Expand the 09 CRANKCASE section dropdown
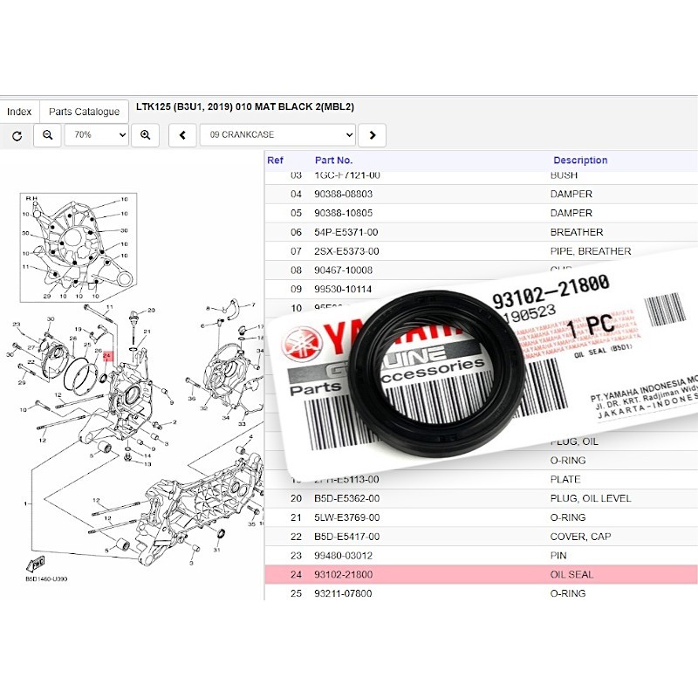The image size is (698, 698). tap(277, 135)
